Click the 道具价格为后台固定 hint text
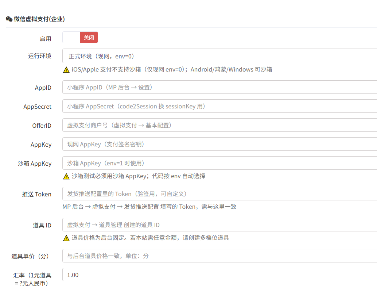The image size is (377, 307). click(150, 238)
